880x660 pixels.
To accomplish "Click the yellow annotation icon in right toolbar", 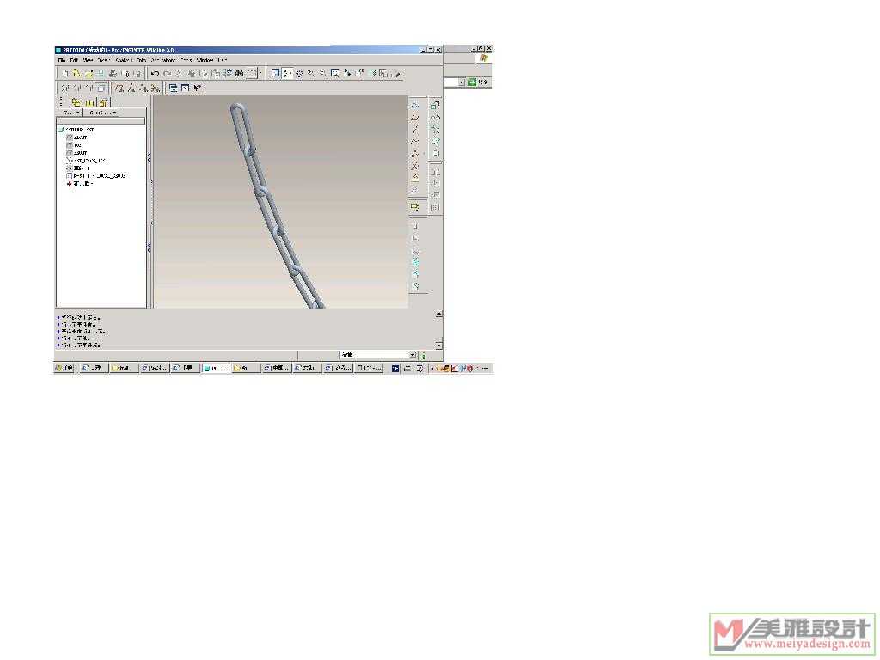I will [415, 206].
